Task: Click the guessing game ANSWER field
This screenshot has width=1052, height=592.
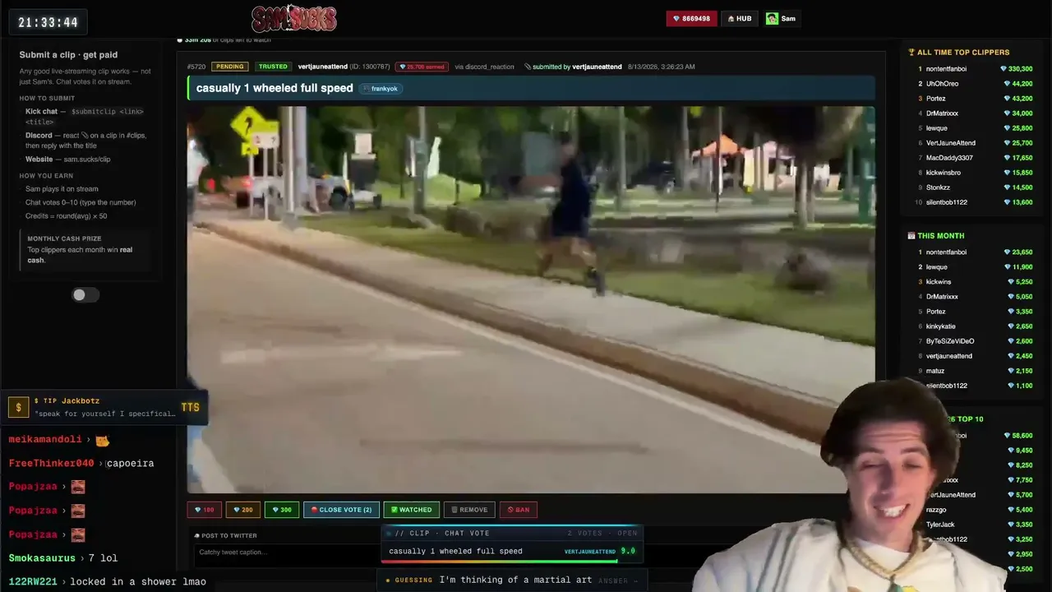Action: pos(618,580)
